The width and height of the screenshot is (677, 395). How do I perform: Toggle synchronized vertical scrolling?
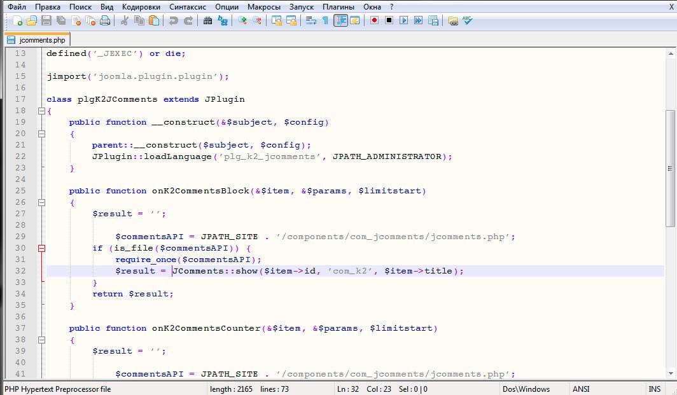pyautogui.click(x=277, y=20)
